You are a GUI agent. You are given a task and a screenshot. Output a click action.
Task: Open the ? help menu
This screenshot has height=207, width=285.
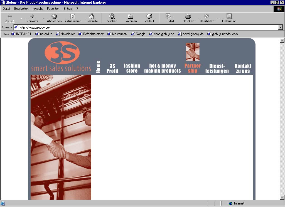[x=77, y=9]
